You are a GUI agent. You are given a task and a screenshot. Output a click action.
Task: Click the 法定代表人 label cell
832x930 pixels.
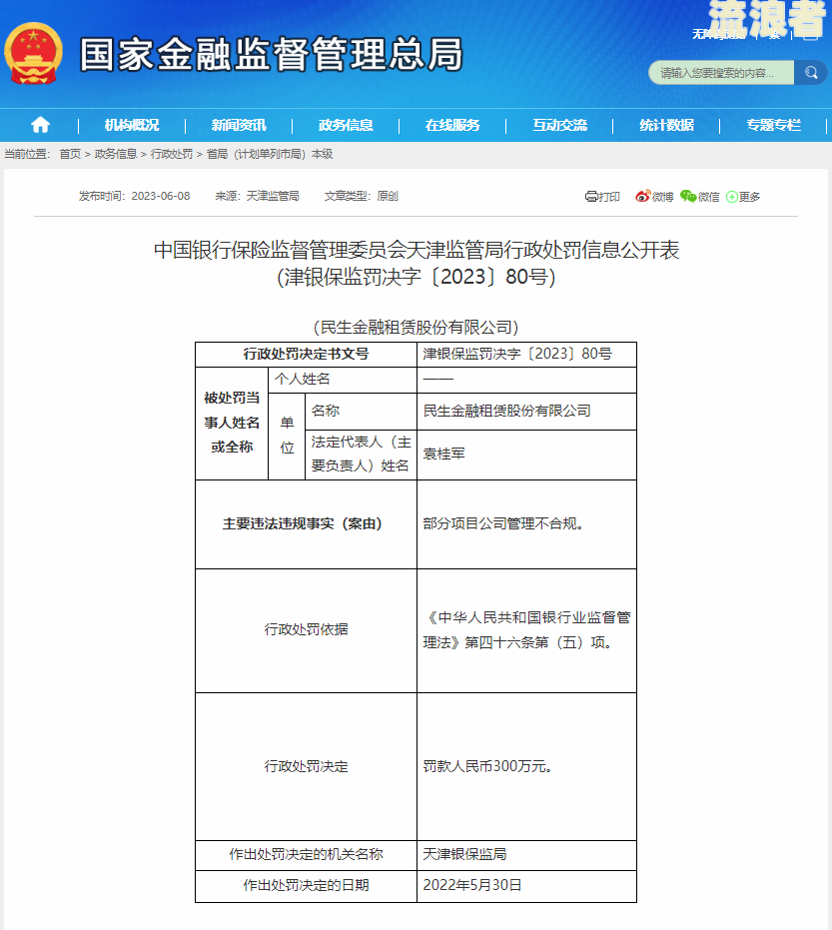pyautogui.click(x=362, y=455)
